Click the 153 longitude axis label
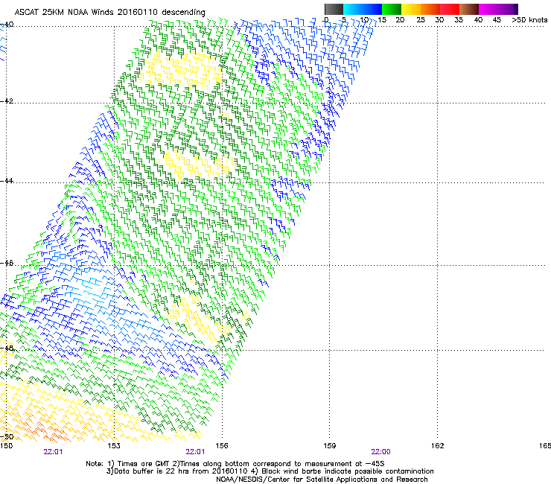The width and height of the screenshot is (551, 484). click(x=114, y=446)
